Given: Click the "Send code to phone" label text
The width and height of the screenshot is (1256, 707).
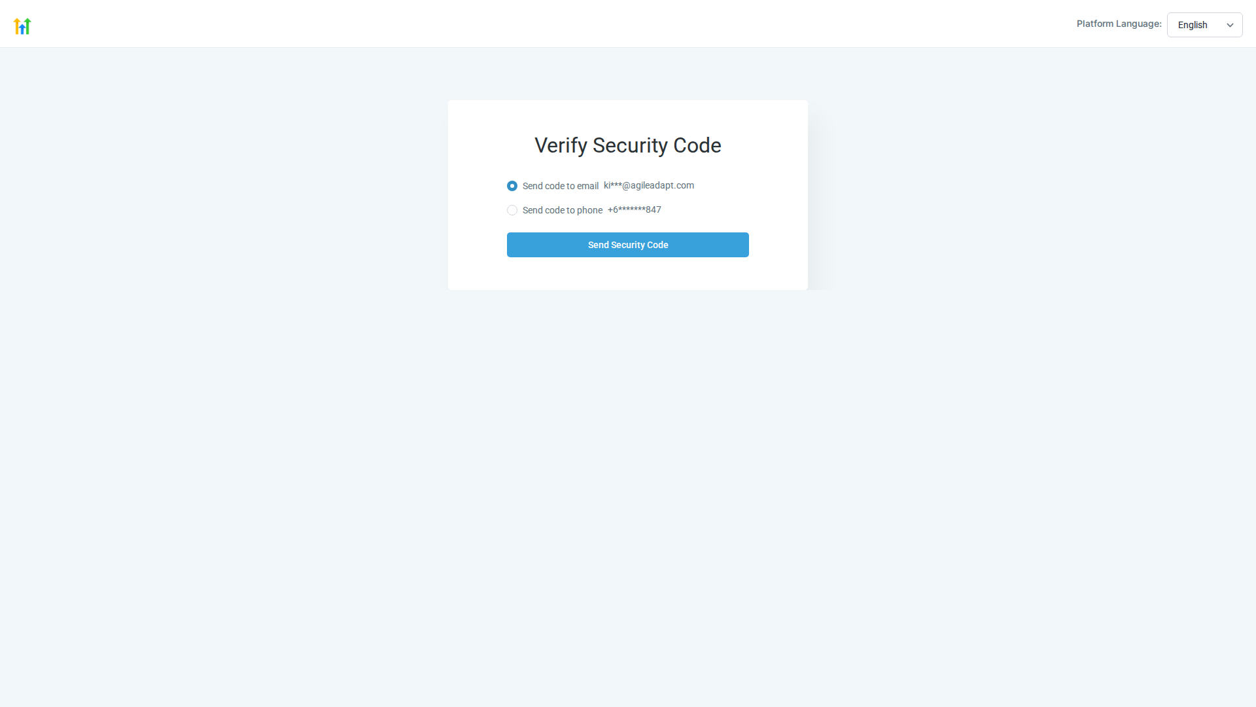Looking at the screenshot, I should click(562, 210).
